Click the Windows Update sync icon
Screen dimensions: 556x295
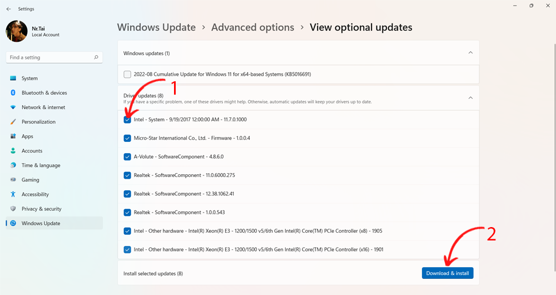pos(13,223)
